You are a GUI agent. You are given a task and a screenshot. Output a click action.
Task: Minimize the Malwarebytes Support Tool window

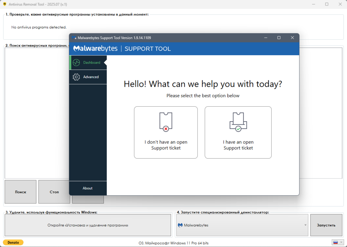[265, 38]
